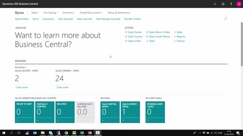Open Transfer Orders
The width and height of the screenshot is (243, 136).
click(x=133, y=19)
